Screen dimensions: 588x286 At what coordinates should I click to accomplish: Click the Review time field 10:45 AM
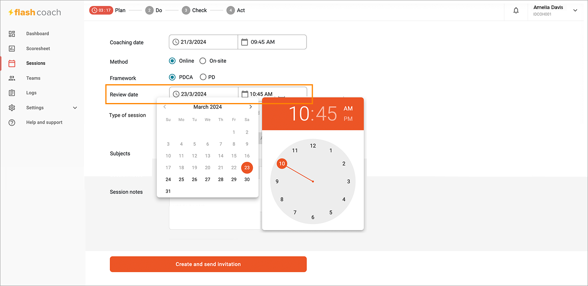tap(272, 94)
